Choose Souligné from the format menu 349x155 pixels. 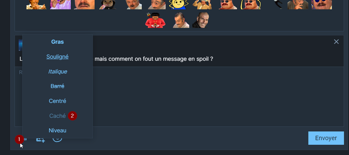[57, 57]
